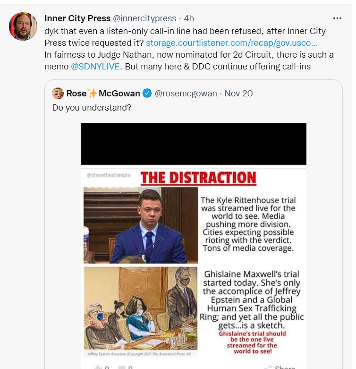Viewport: 356px width, 369px height.
Task: Open the Ghislaine Maxwell courtroom sketch
Action: click(x=141, y=309)
